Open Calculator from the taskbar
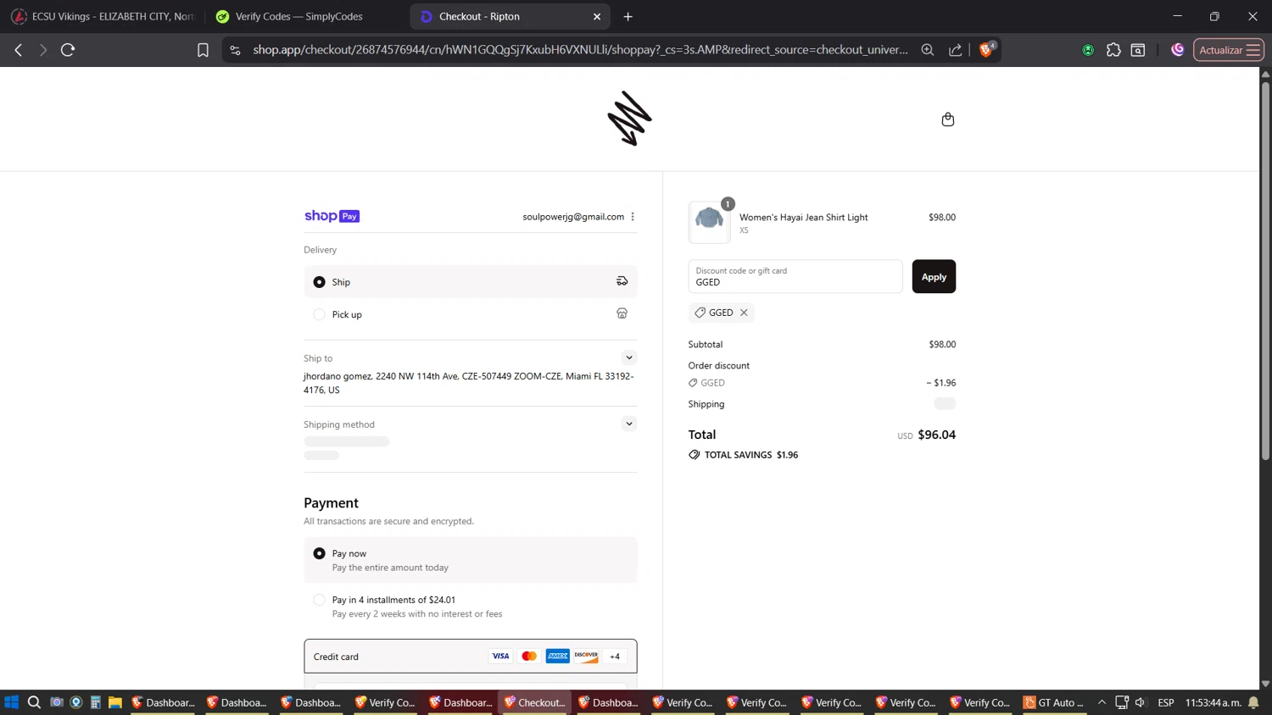Image resolution: width=1272 pixels, height=715 pixels. coord(96,702)
